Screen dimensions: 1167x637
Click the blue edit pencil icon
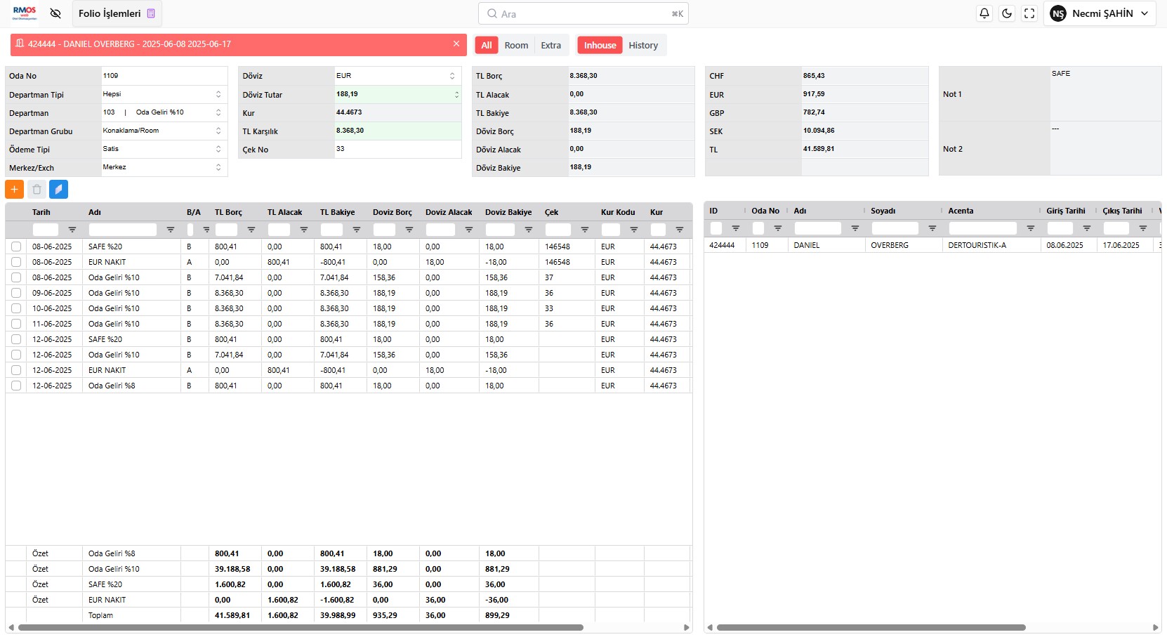click(x=58, y=190)
